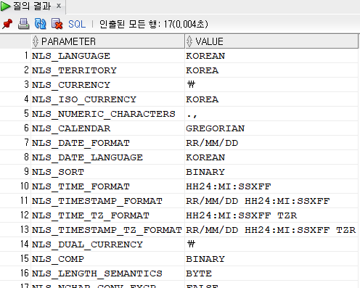
Task: Click the BINARY value of NLS_COMP
Action: click(271, 259)
